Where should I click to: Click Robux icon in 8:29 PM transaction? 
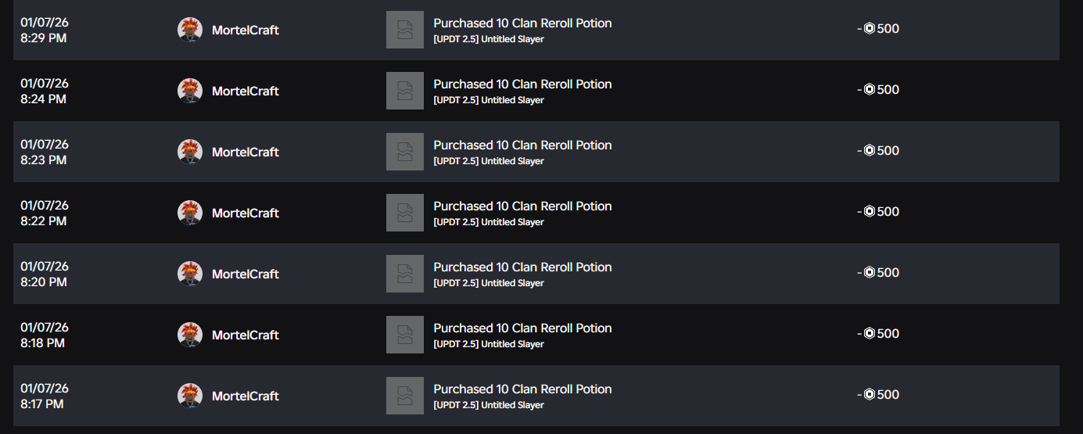[x=869, y=29]
